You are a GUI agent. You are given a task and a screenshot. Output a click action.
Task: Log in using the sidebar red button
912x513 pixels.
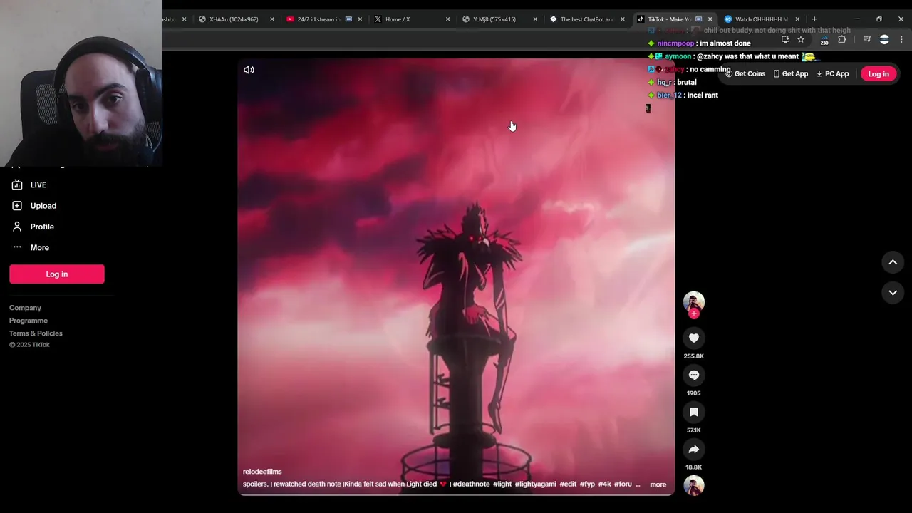tap(57, 274)
